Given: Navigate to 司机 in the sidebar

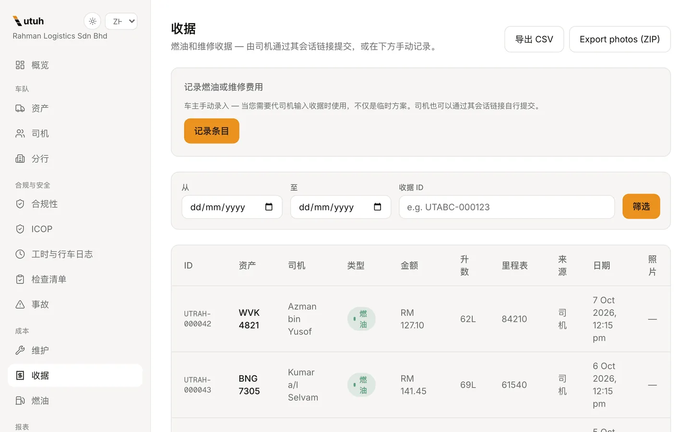Looking at the screenshot, I should 75,133.
